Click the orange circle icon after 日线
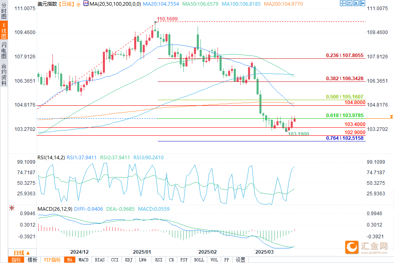This screenshot has height=263, width=394. [78, 4]
